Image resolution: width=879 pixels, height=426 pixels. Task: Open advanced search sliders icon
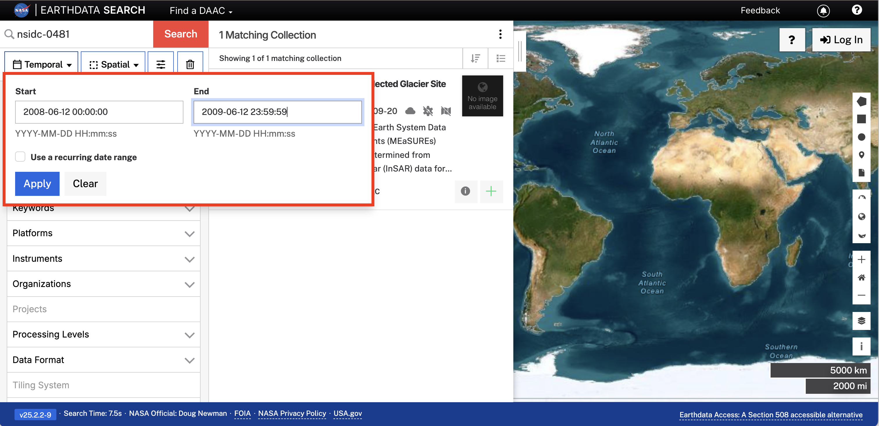161,64
